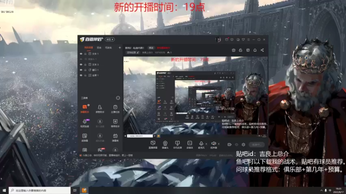Click the share icon in the top toolbar
Viewport: 346px width, 194px height.
pos(262,50)
